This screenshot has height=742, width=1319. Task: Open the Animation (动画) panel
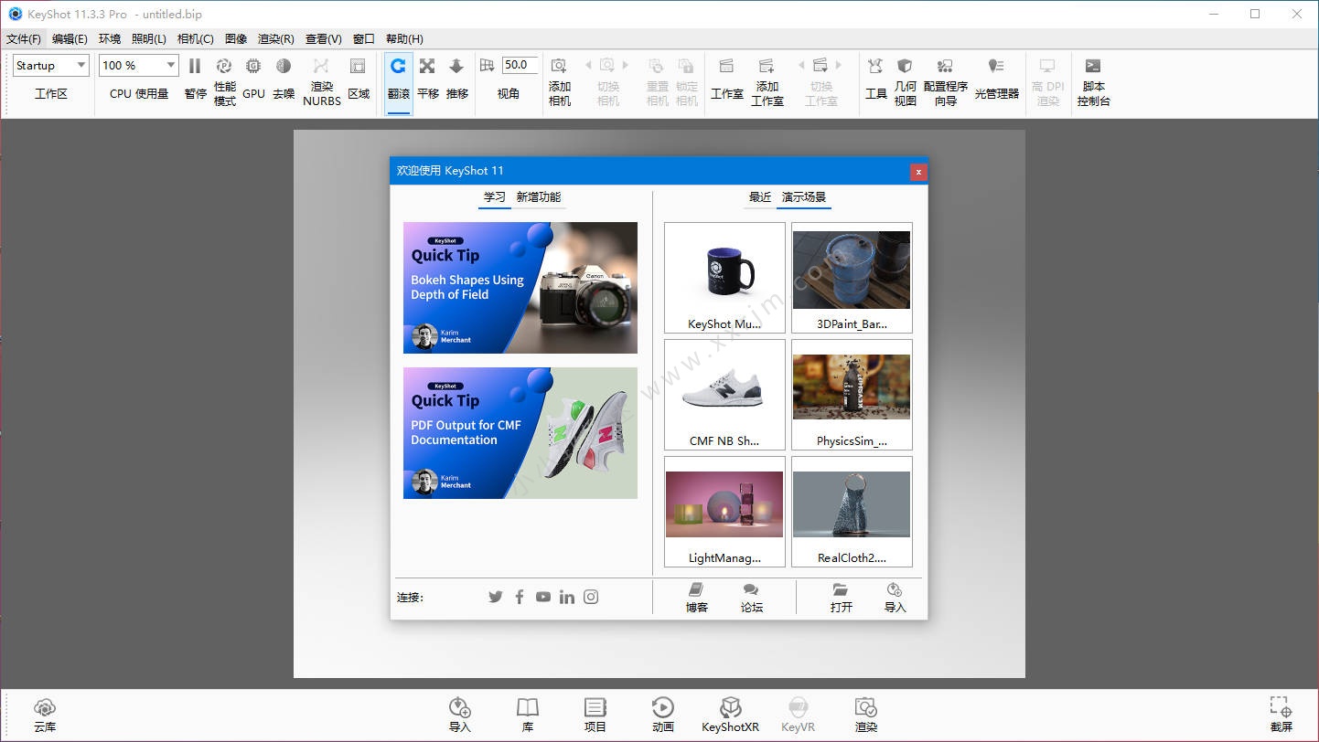point(663,715)
